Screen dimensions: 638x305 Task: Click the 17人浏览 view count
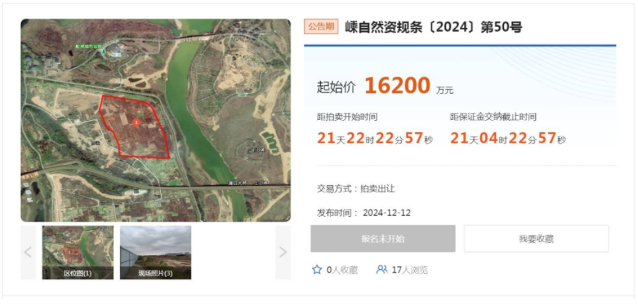[x=410, y=270]
